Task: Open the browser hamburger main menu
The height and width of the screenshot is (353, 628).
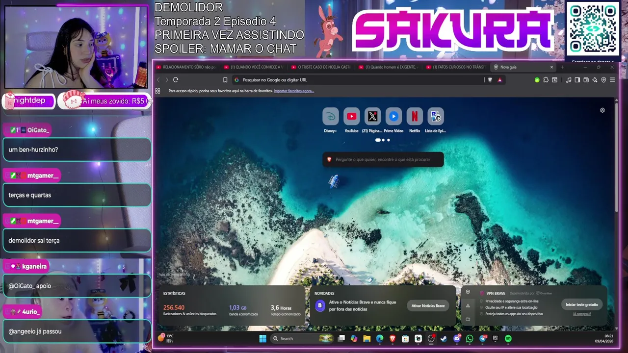Action: [x=612, y=80]
